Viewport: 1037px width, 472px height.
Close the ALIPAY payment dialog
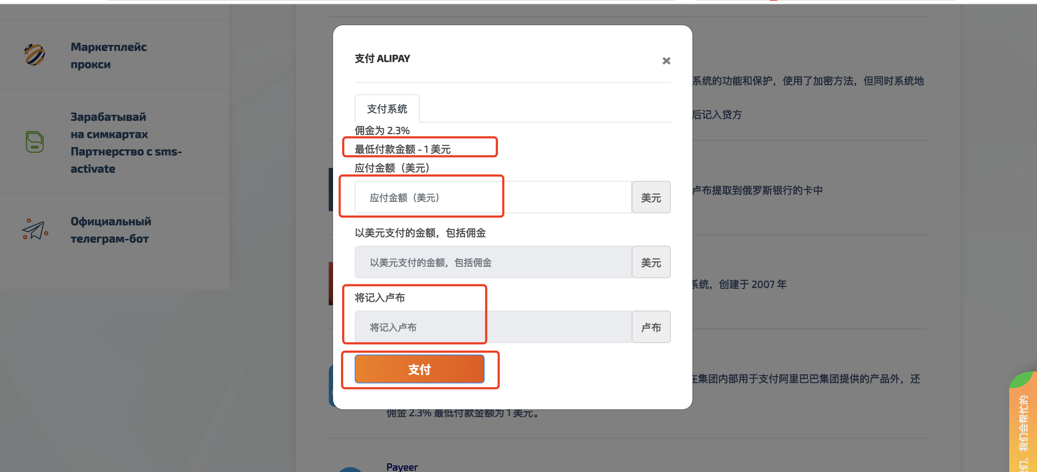666,61
